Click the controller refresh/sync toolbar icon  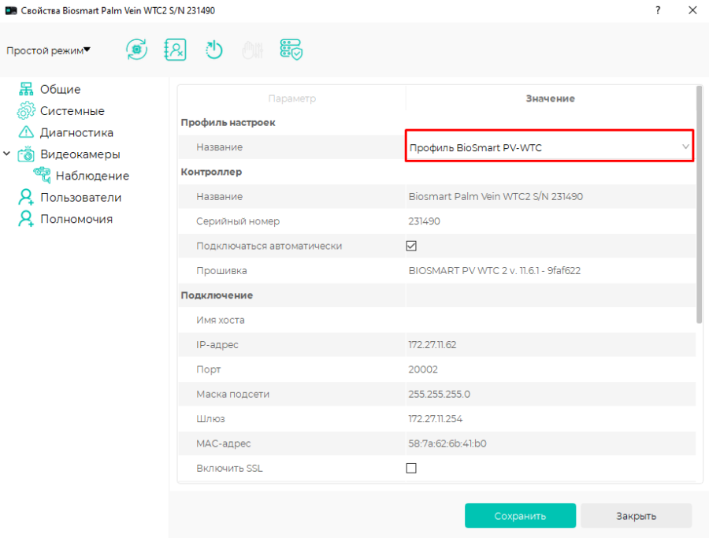coord(136,50)
